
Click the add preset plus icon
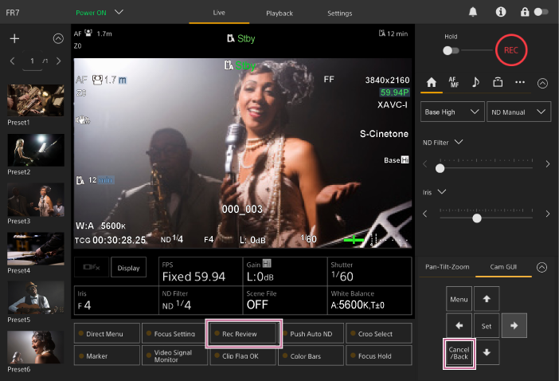pyautogui.click(x=14, y=39)
